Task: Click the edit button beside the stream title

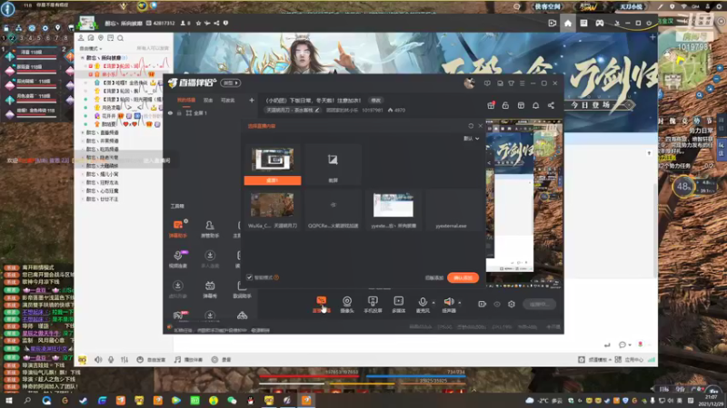Action: pos(375,101)
